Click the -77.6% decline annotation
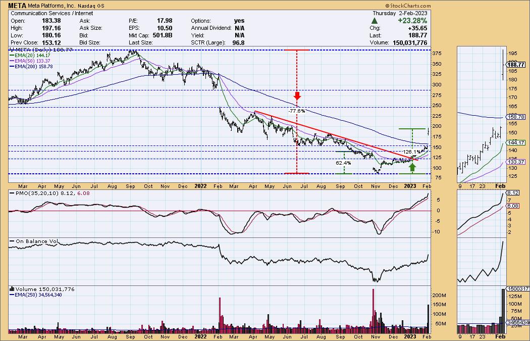 pos(297,111)
